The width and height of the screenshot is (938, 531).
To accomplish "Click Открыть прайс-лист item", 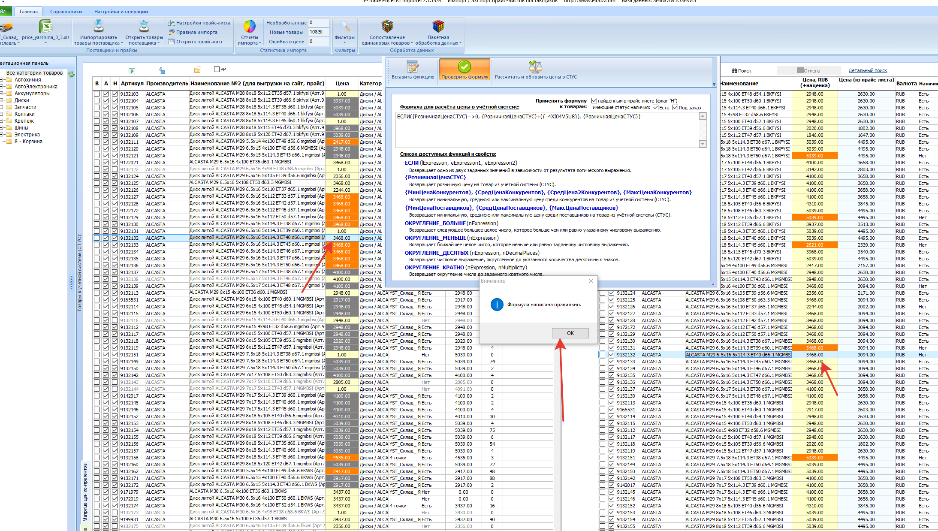I will 196,42.
